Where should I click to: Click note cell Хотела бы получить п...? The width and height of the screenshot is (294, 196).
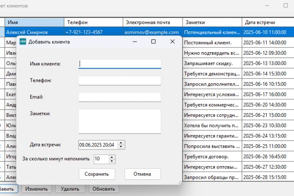[212, 125]
